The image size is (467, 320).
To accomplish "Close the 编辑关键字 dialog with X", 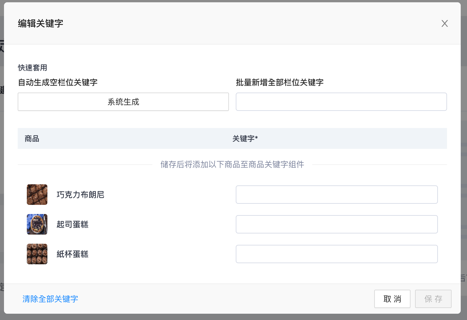I will [444, 23].
